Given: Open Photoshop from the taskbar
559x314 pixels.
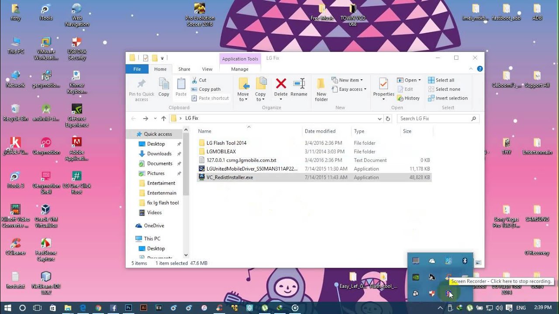Looking at the screenshot, I should pos(128,308).
